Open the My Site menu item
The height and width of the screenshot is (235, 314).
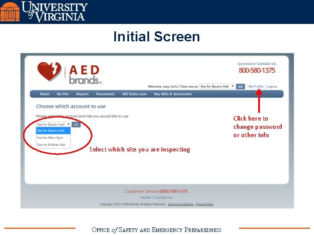pos(63,94)
